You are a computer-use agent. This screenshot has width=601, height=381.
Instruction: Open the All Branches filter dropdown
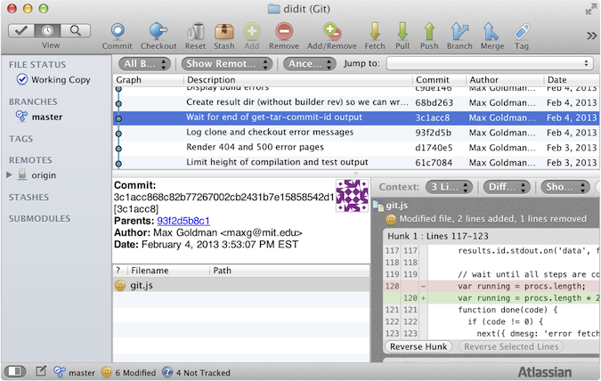pos(145,63)
